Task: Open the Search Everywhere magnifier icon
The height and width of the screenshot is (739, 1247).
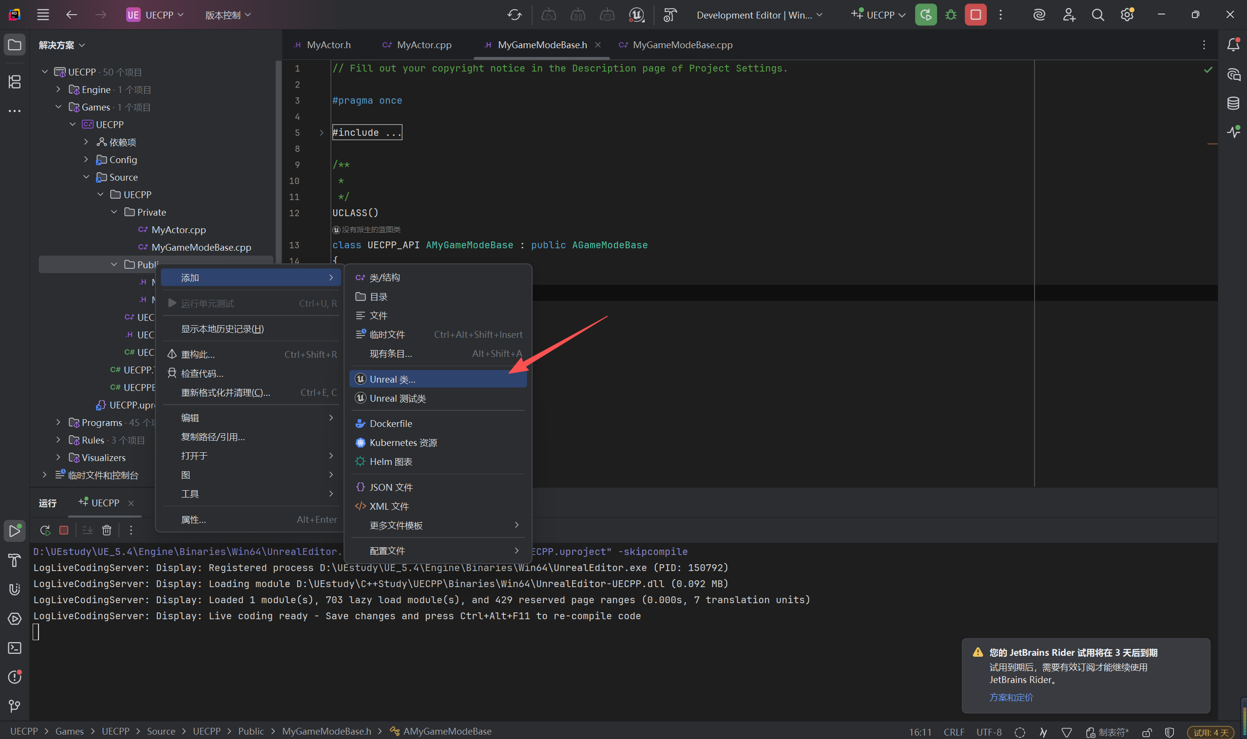Action: coord(1097,15)
